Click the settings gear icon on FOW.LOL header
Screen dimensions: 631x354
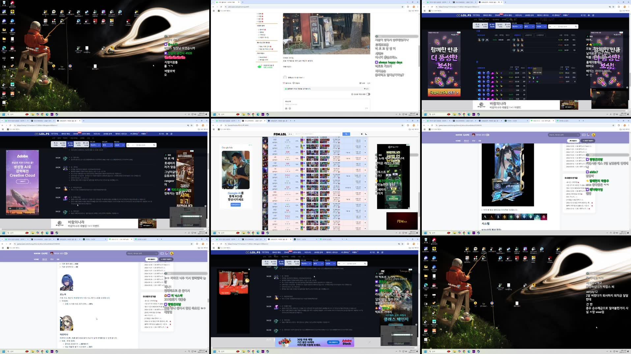(362, 134)
